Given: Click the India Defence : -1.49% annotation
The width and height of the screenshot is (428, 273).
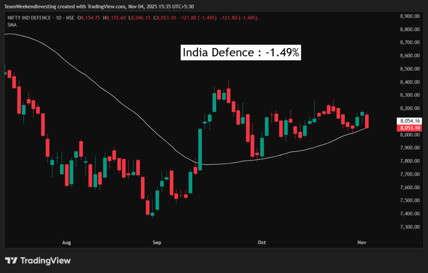Looking at the screenshot, I should point(241,53).
